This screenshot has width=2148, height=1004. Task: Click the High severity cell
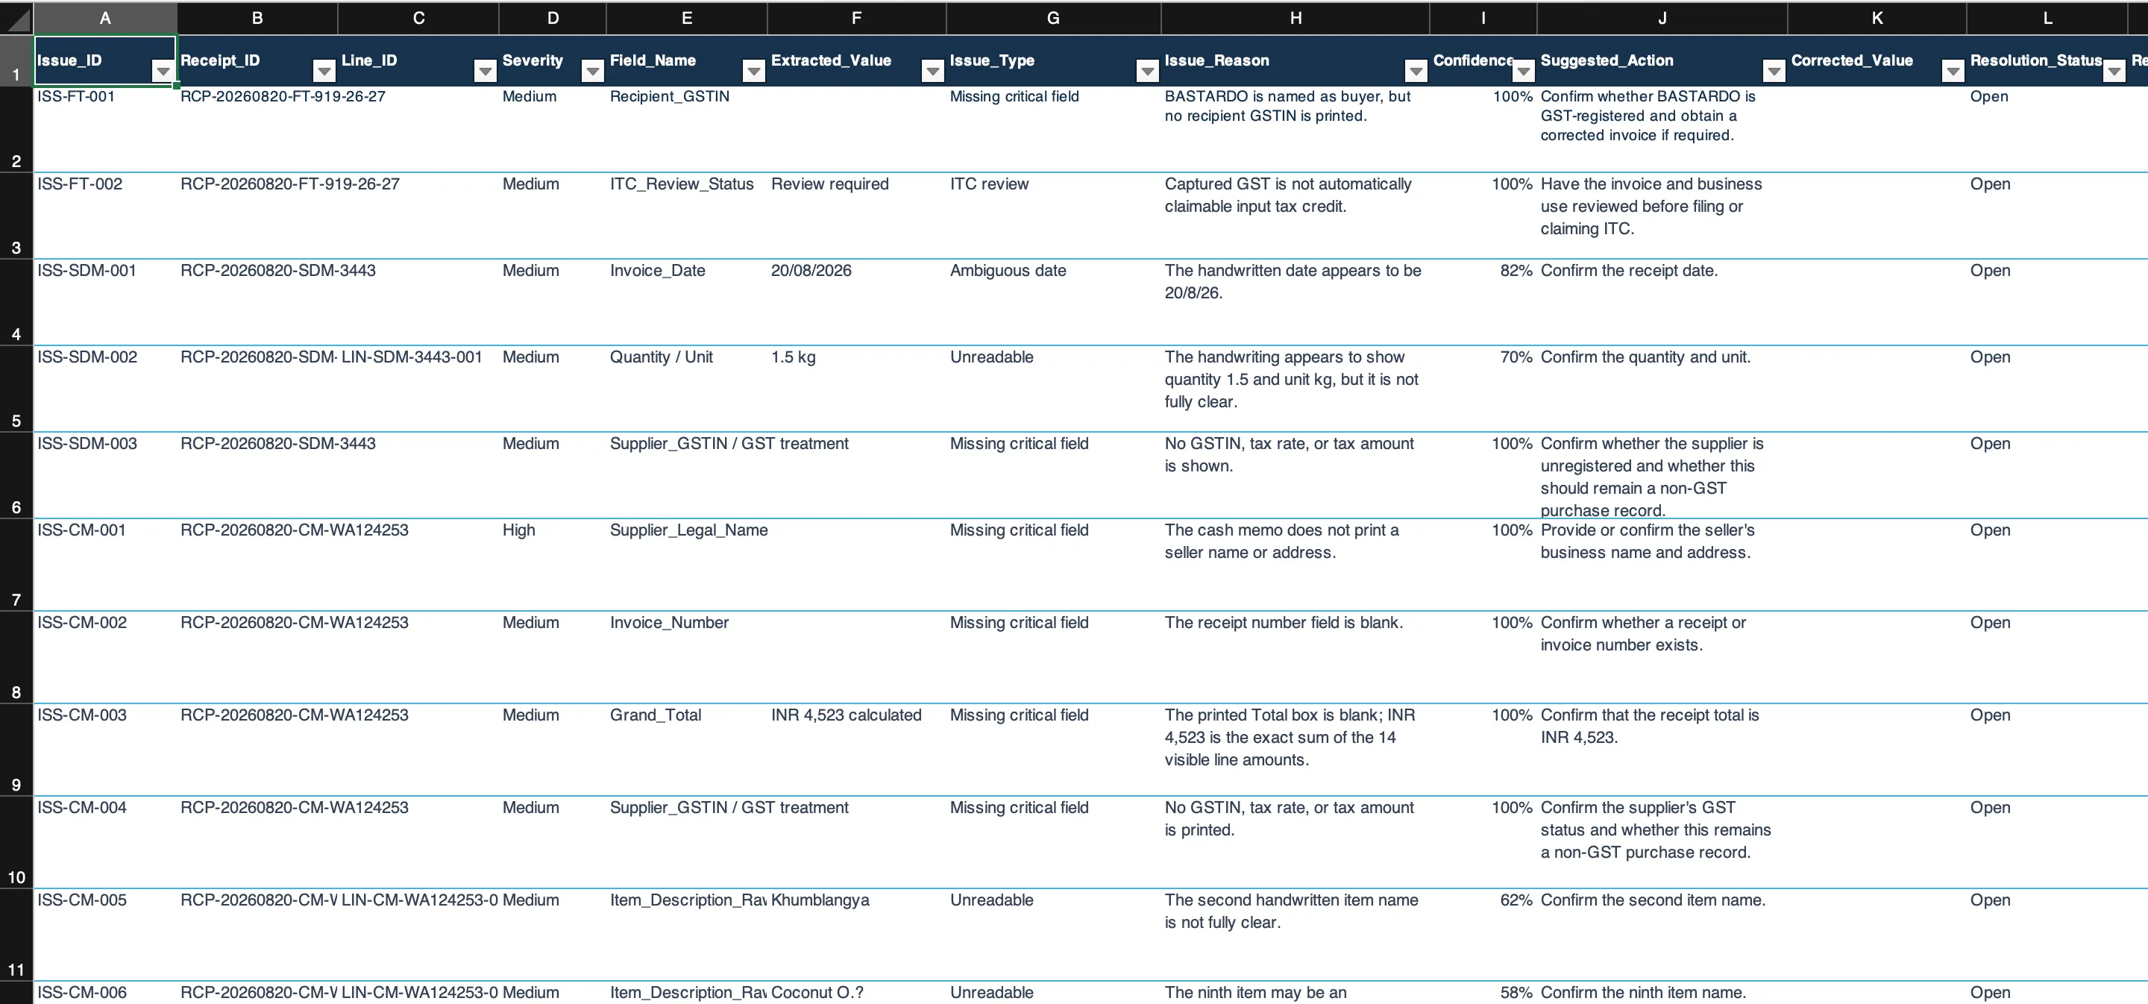(553, 565)
